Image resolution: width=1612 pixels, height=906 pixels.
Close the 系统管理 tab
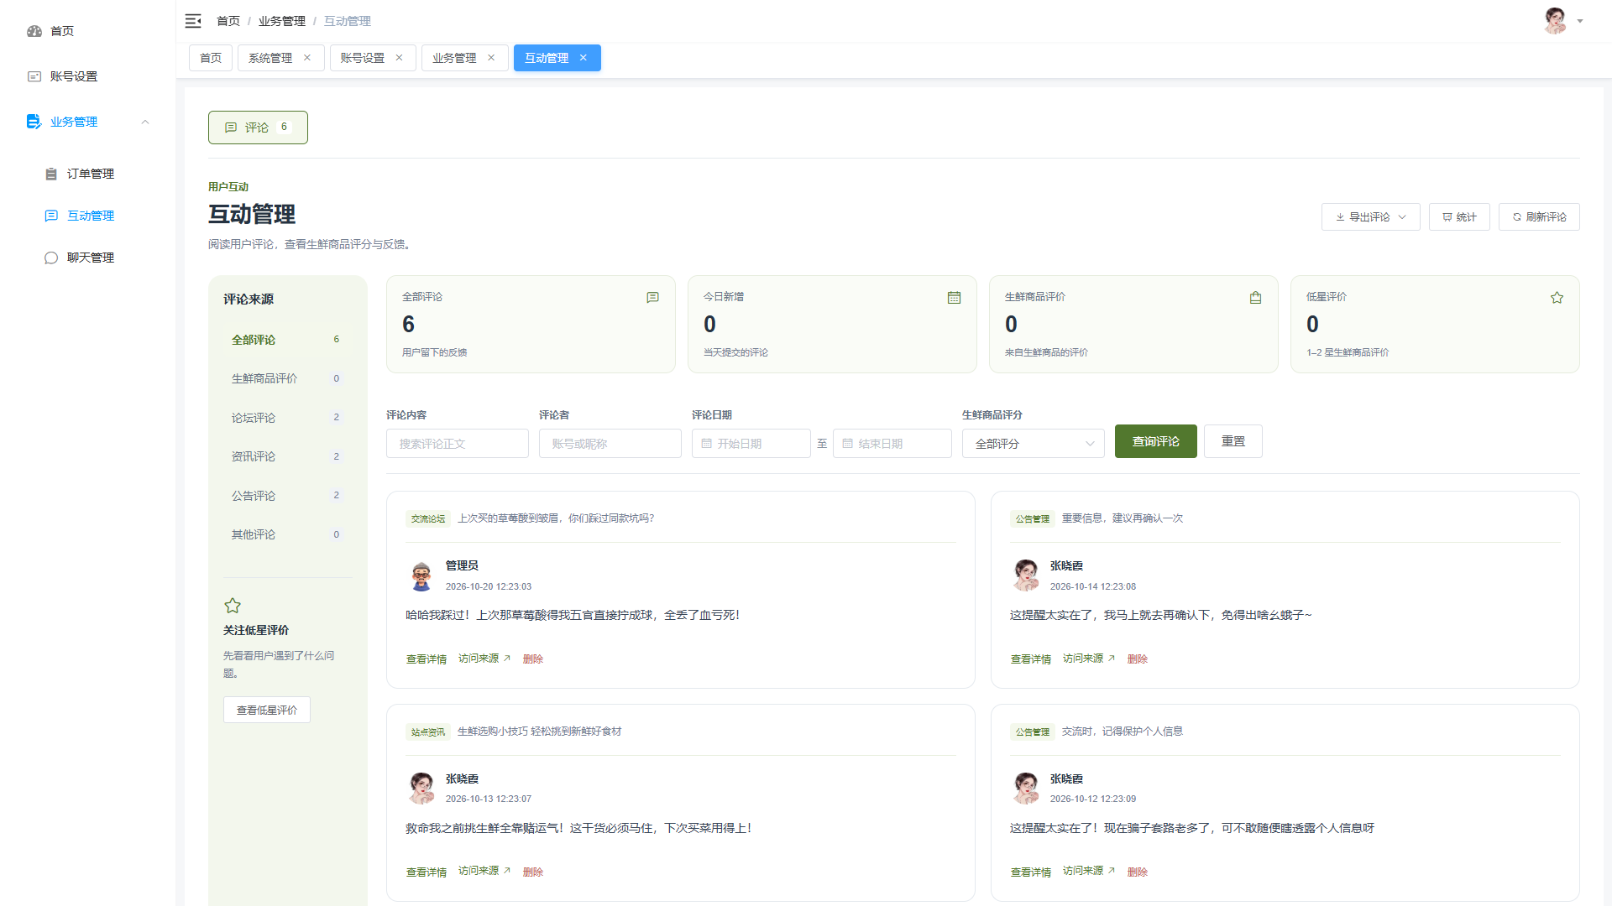coord(307,58)
